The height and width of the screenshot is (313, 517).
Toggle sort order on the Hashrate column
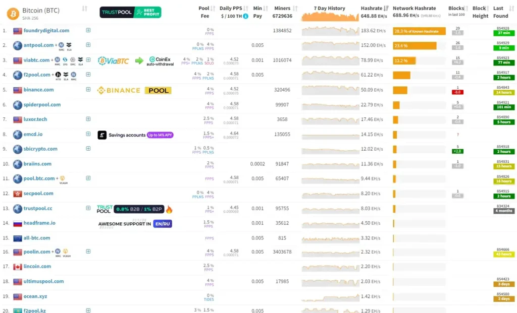point(385,8)
